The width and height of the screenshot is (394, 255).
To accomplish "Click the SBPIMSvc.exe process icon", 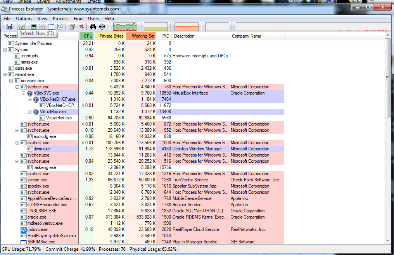I will coord(24,242).
